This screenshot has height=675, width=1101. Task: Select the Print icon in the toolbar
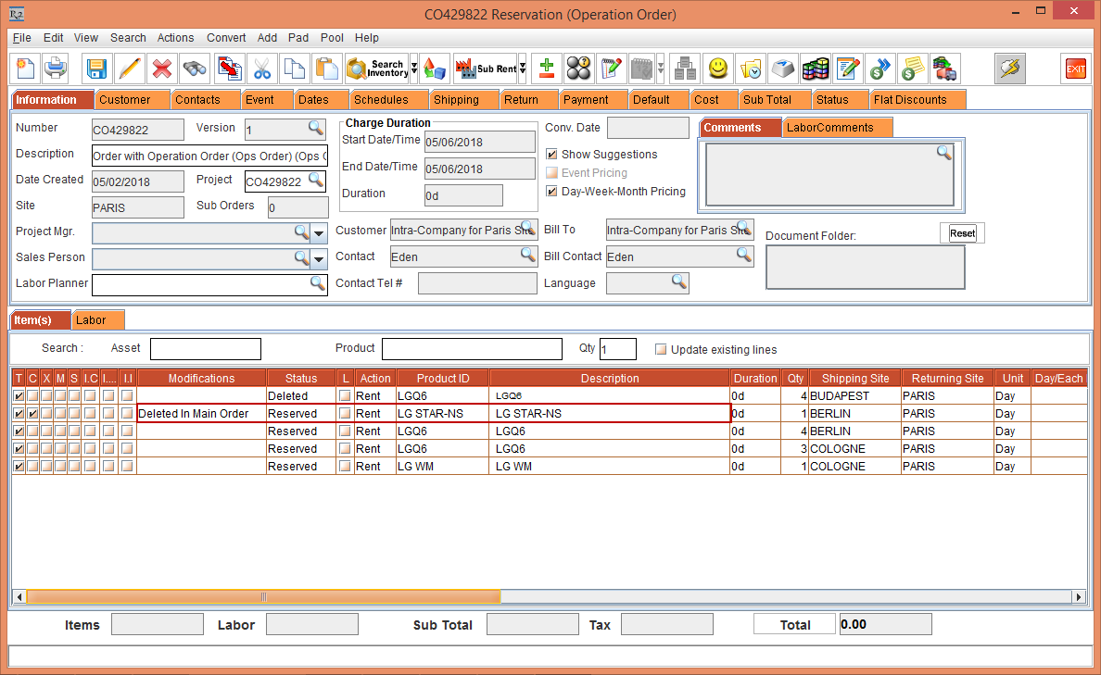(56, 69)
